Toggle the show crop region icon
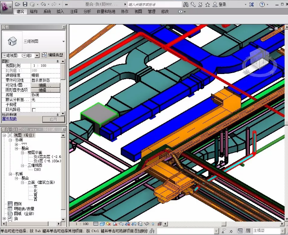This screenshot has height=235, width=288. (134, 224)
